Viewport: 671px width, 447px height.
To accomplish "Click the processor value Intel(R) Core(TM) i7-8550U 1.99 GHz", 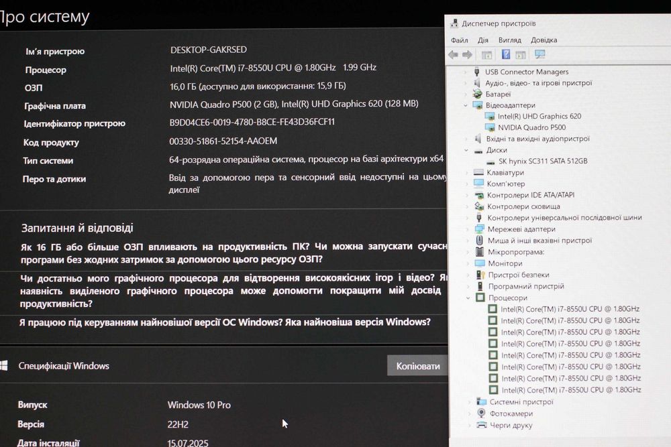I will click(x=273, y=68).
